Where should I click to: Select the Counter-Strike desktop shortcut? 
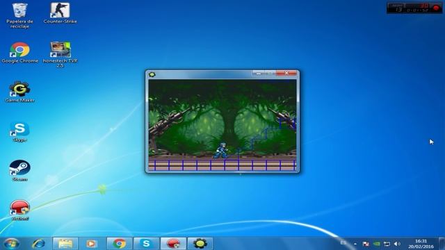60,13
